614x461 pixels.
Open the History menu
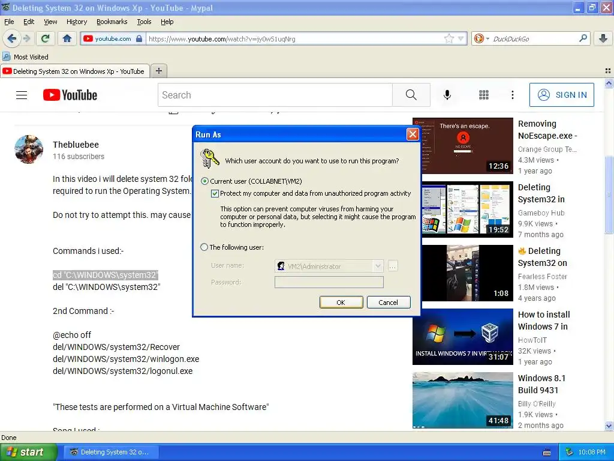click(77, 22)
